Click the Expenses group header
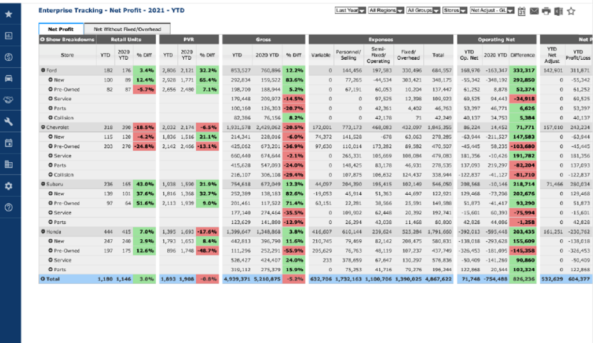 coord(381,39)
